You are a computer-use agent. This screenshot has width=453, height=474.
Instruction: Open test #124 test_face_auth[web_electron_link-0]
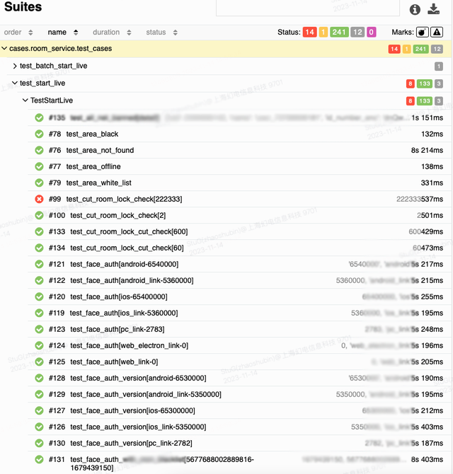[239, 346]
